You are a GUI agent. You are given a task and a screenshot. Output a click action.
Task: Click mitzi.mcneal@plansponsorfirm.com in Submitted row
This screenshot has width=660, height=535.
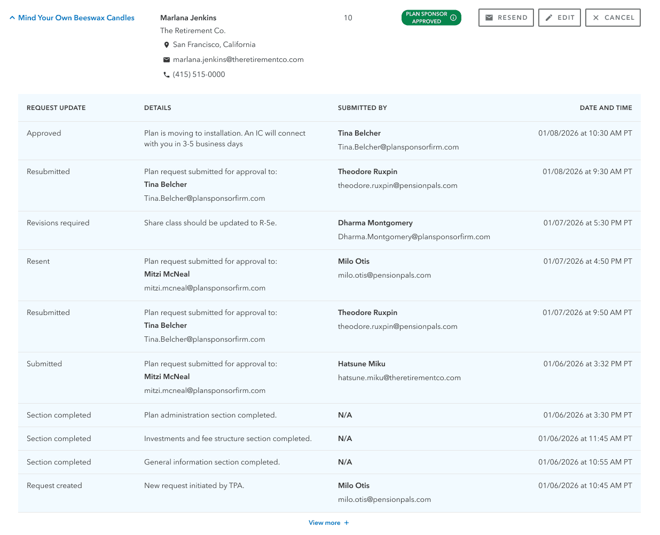(x=205, y=391)
